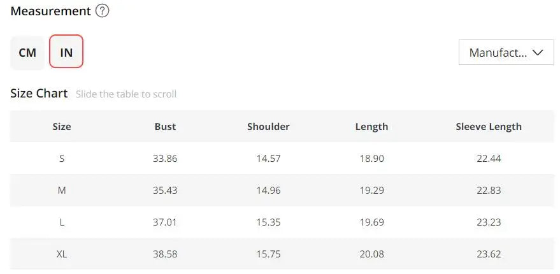
Task: Click the 14.96 shoulder measurement
Action: [x=268, y=190]
